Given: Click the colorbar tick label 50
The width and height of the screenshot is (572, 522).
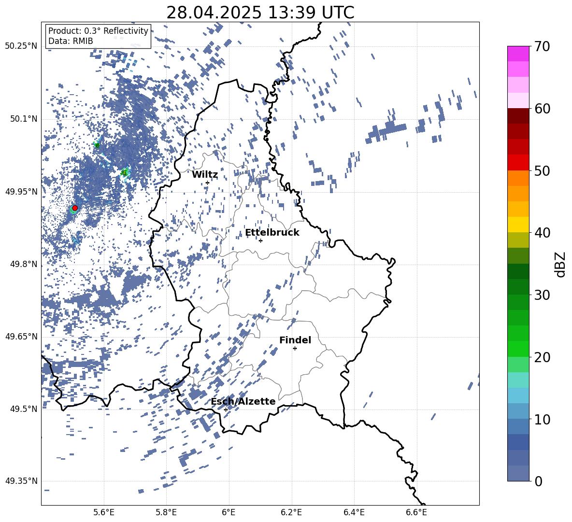Looking at the screenshot, I should pyautogui.click(x=542, y=170).
